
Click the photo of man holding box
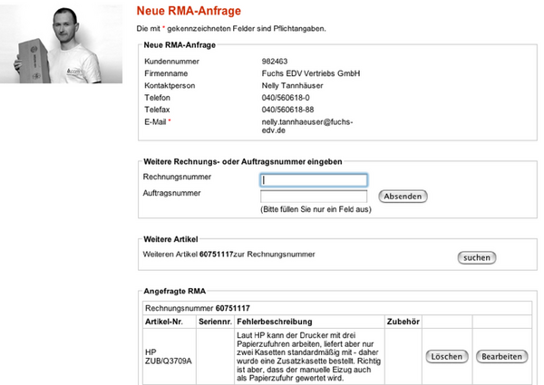62,43
